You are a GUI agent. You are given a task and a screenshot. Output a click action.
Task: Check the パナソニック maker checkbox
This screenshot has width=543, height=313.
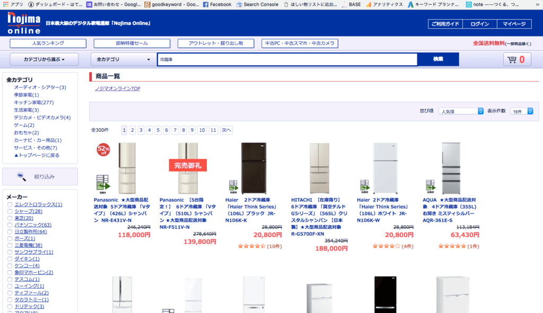click(x=10, y=225)
